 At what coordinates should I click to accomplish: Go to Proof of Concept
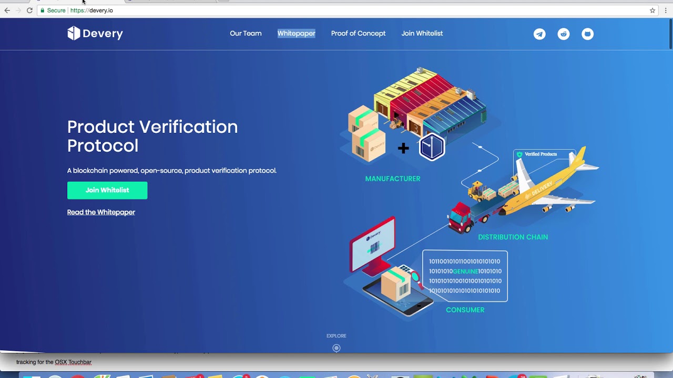coord(358,34)
